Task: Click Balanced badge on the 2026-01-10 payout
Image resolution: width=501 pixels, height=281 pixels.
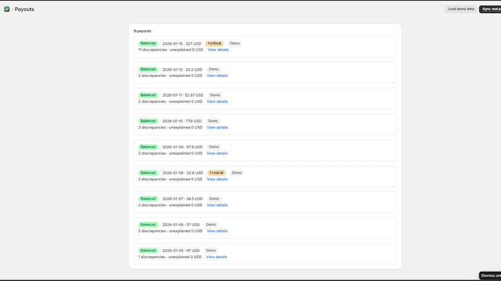Action: click(x=148, y=121)
